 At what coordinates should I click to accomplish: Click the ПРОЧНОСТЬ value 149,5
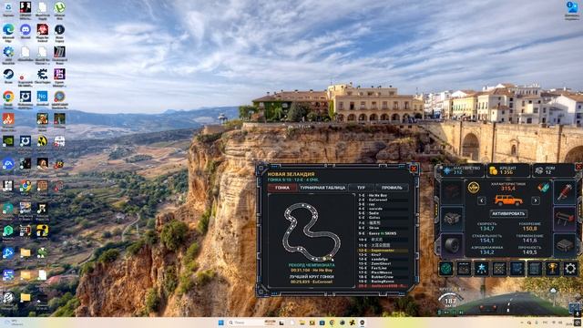(529, 252)
